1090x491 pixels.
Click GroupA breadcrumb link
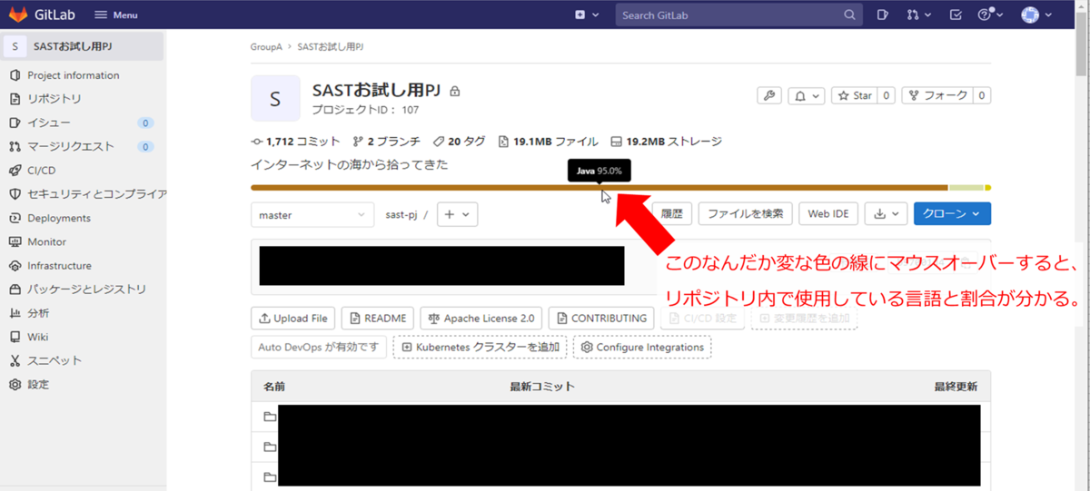(x=266, y=46)
